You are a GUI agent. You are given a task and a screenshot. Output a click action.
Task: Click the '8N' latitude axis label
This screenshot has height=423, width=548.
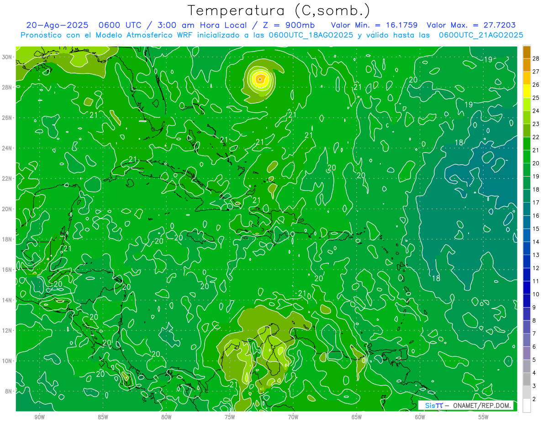8,391
